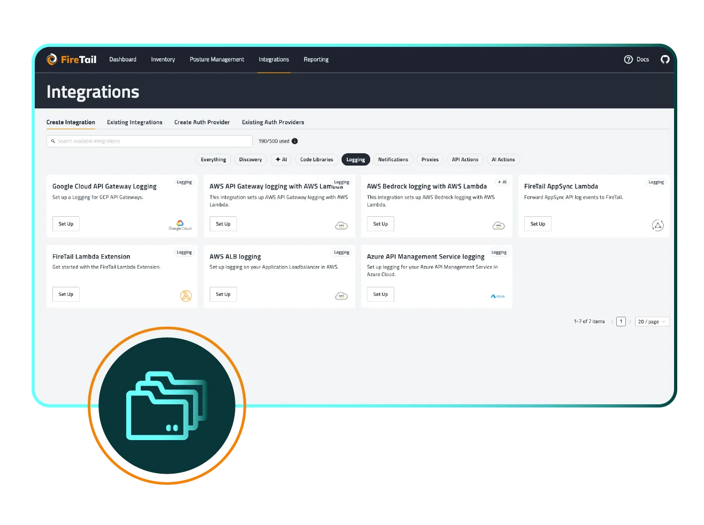Click the previous page arrow in pagination
Screen dimensions: 704x525
click(x=612, y=322)
